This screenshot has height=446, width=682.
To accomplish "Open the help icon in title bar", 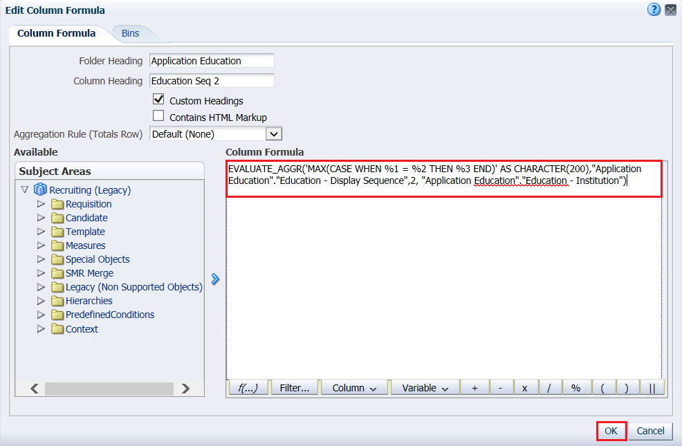I will pos(654,9).
